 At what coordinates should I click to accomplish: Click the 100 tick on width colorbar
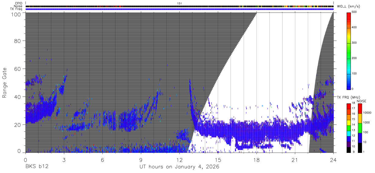pyautogui.click(x=354, y=74)
